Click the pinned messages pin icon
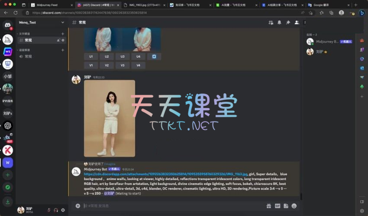368x216 pixels. pos(288,22)
